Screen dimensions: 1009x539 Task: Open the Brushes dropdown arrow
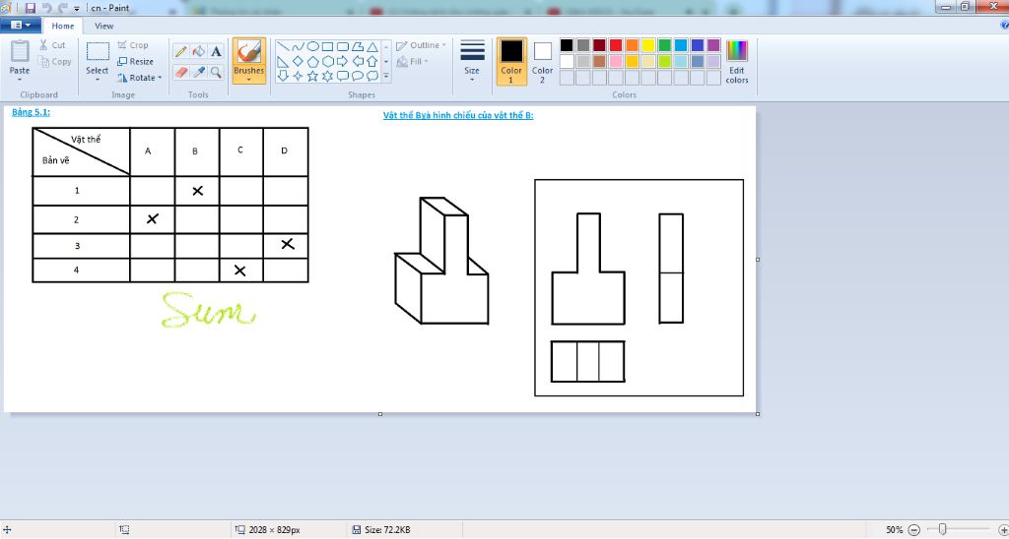(x=248, y=80)
